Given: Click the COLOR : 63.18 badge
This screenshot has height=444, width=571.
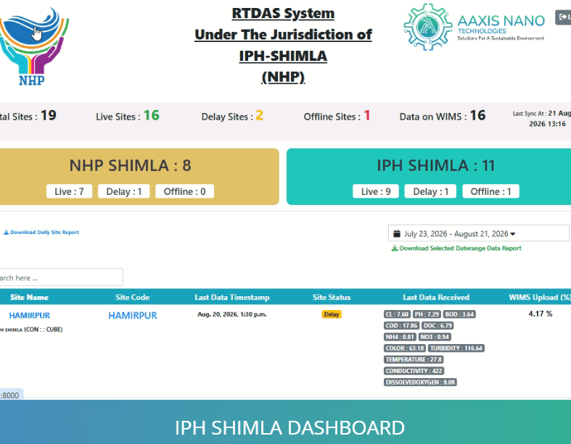Looking at the screenshot, I should click(405, 348).
